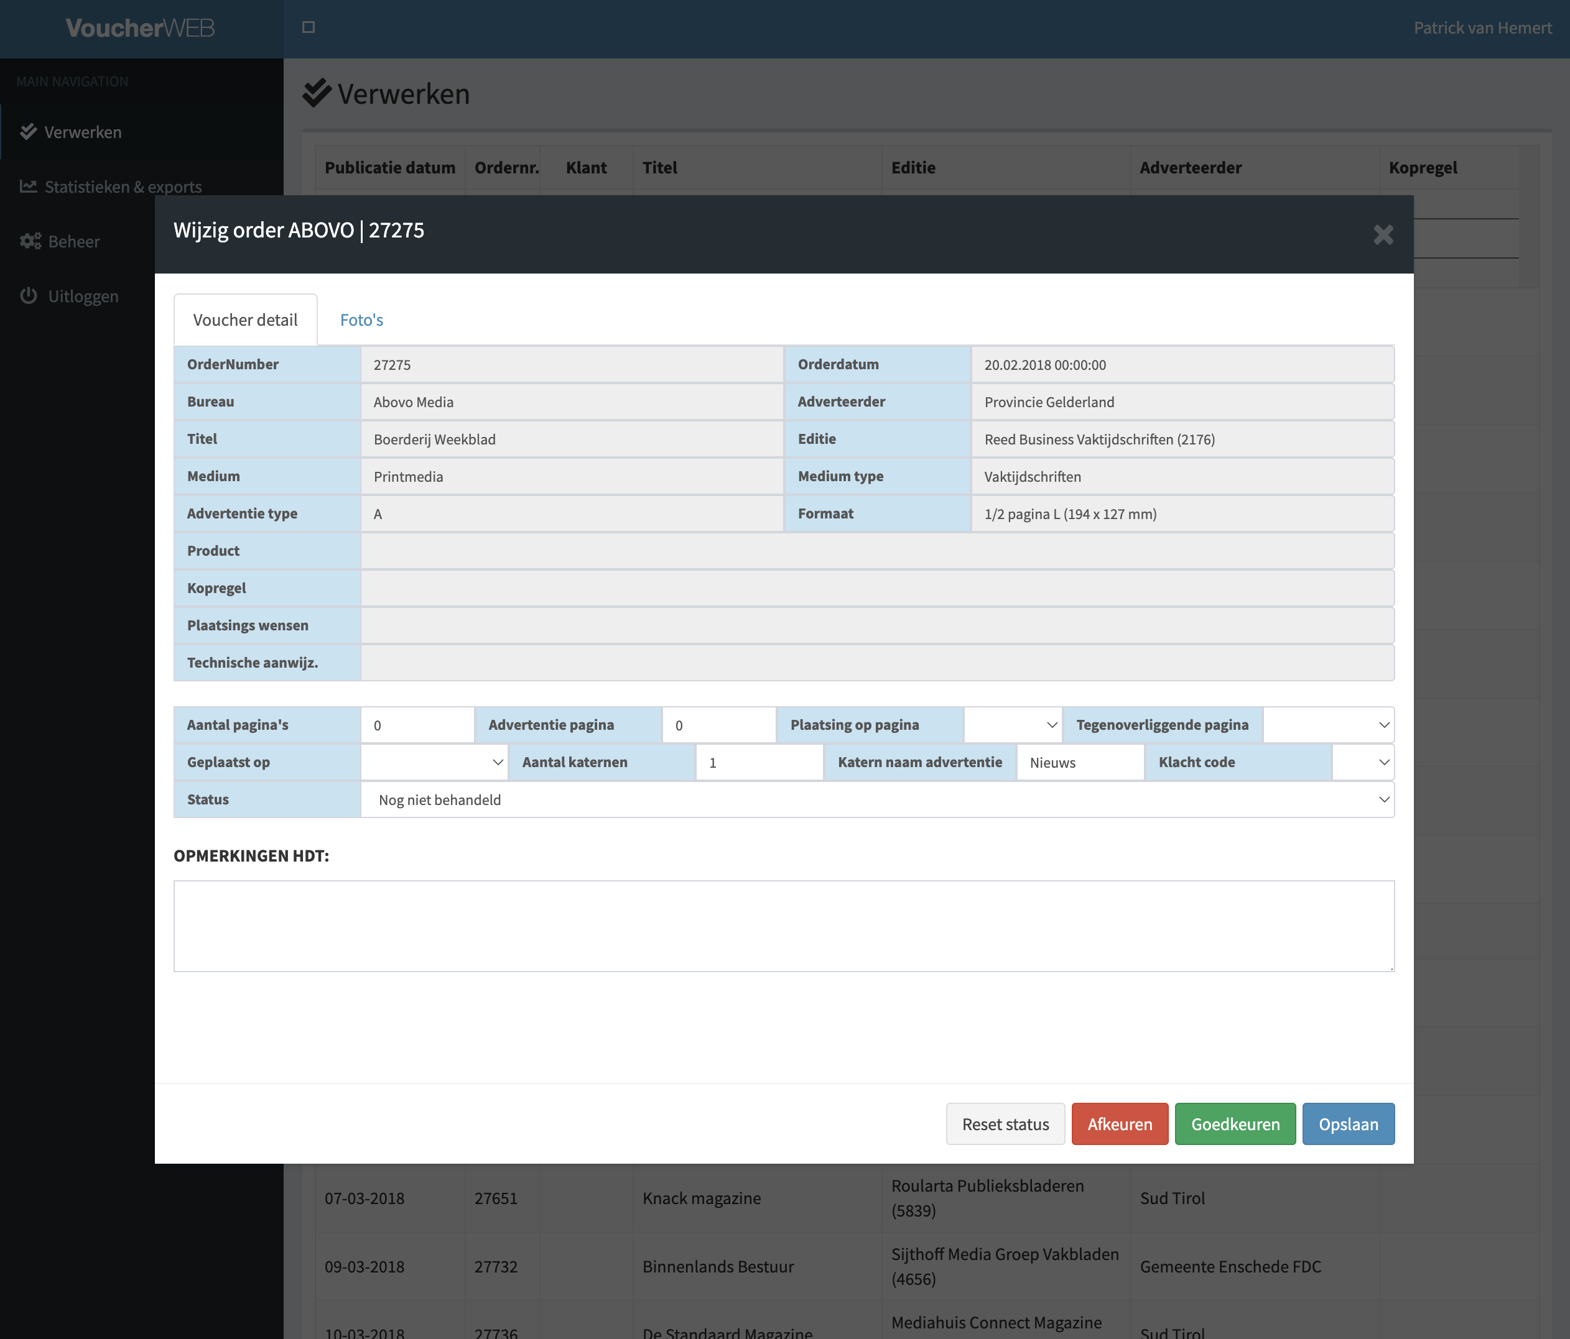Click the red Afkeuren button
This screenshot has width=1570, height=1339.
(1120, 1124)
